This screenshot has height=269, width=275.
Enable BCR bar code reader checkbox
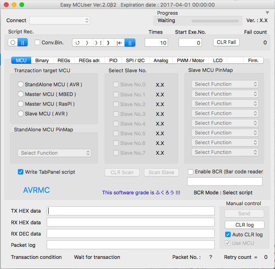pyautogui.click(x=191, y=172)
